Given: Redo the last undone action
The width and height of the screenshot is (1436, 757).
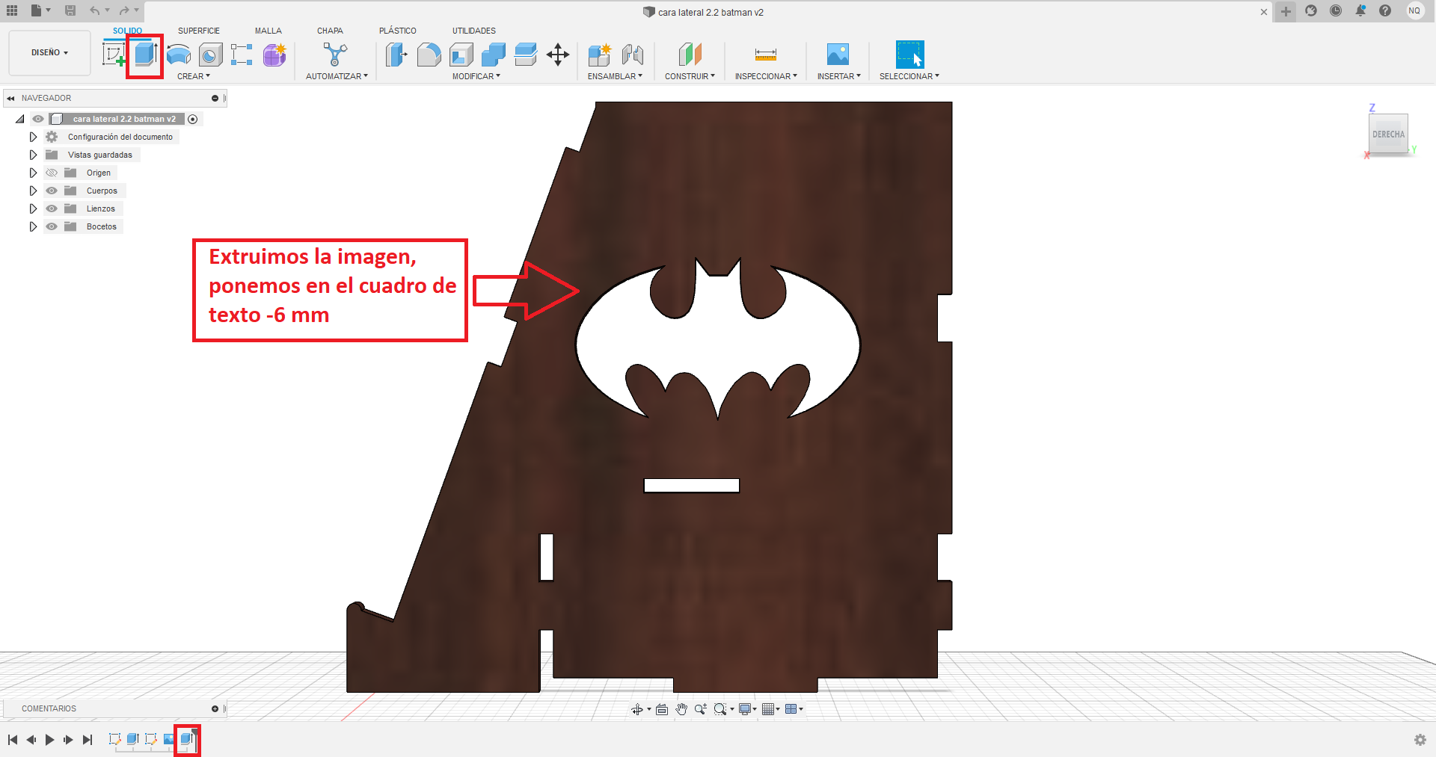Looking at the screenshot, I should tap(124, 10).
